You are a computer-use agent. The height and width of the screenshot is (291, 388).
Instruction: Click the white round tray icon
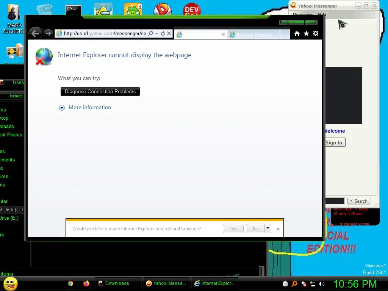click(285, 284)
